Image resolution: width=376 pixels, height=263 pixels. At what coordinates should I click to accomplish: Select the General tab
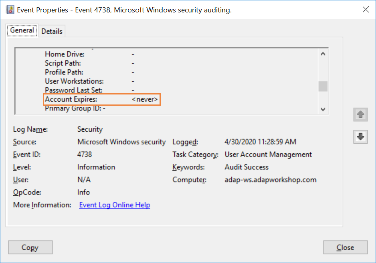[x=22, y=30]
